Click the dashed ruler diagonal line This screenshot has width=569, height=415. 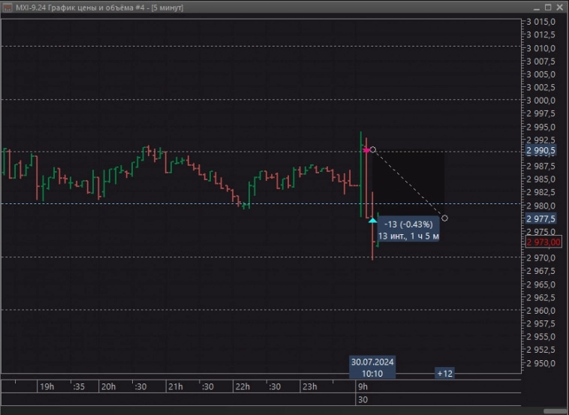click(x=409, y=184)
